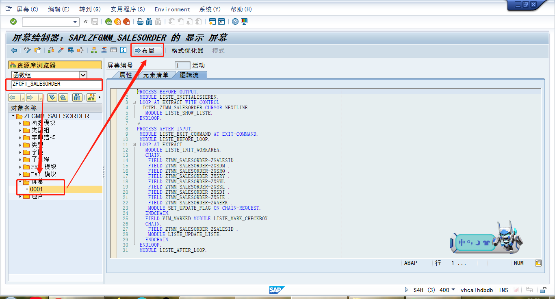Click the Check syntax icon
Viewport: 555px width, 299px height.
pos(51,50)
